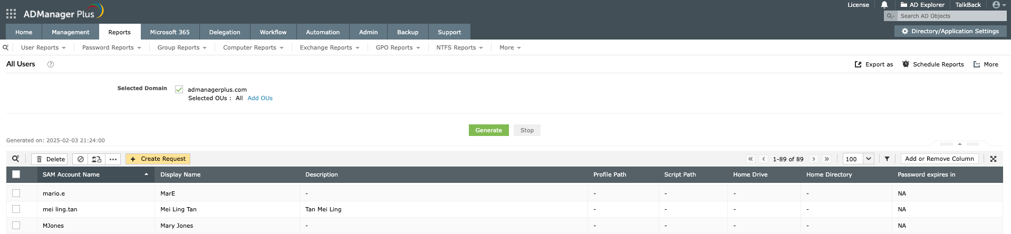Expand the NTFS Reports menu

tap(459, 47)
